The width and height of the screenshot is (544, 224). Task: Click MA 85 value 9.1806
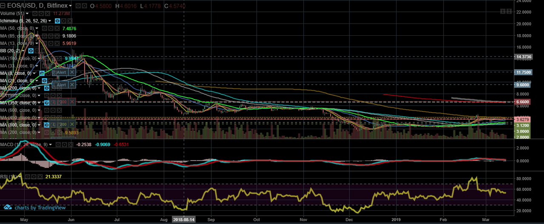[x=69, y=36]
